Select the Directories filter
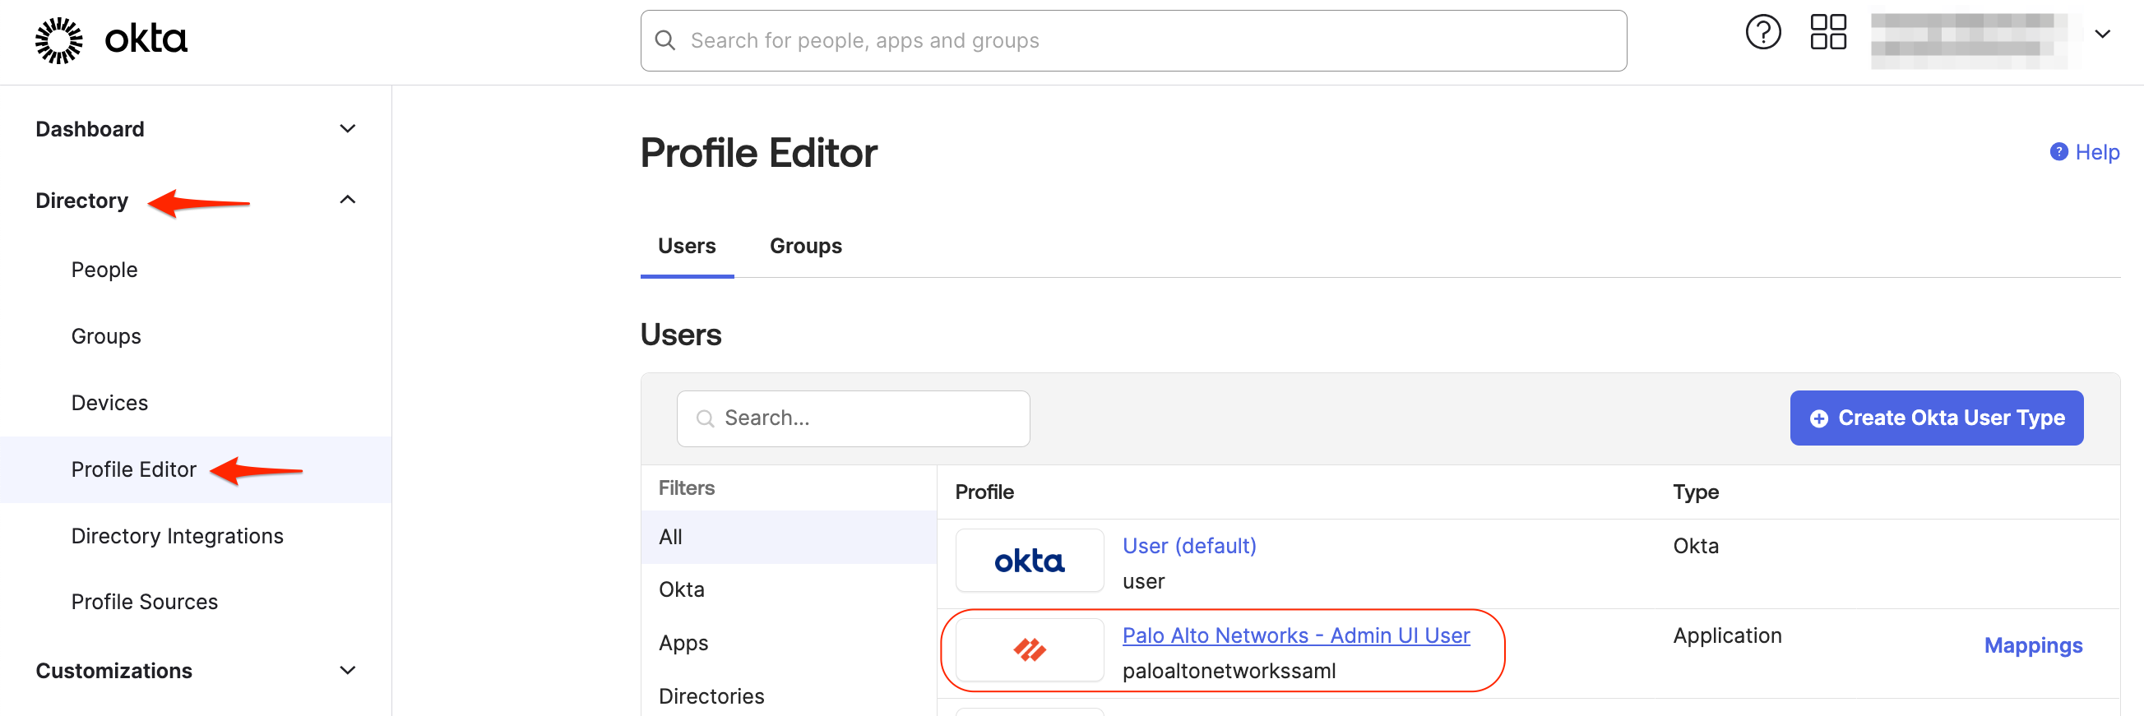The width and height of the screenshot is (2144, 716). tap(789, 696)
